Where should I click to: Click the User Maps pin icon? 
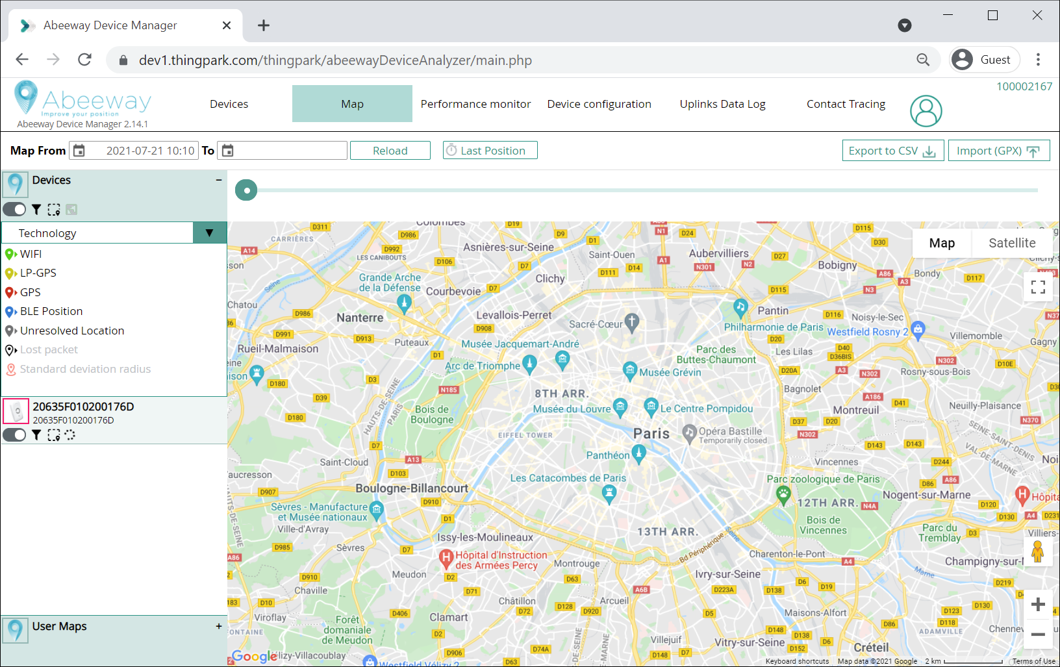point(15,630)
